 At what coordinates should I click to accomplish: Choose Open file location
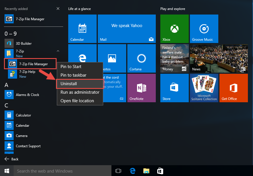80,101
